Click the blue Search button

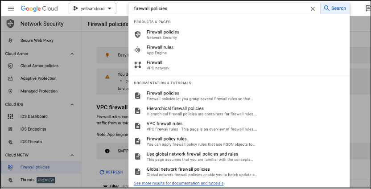click(x=335, y=8)
